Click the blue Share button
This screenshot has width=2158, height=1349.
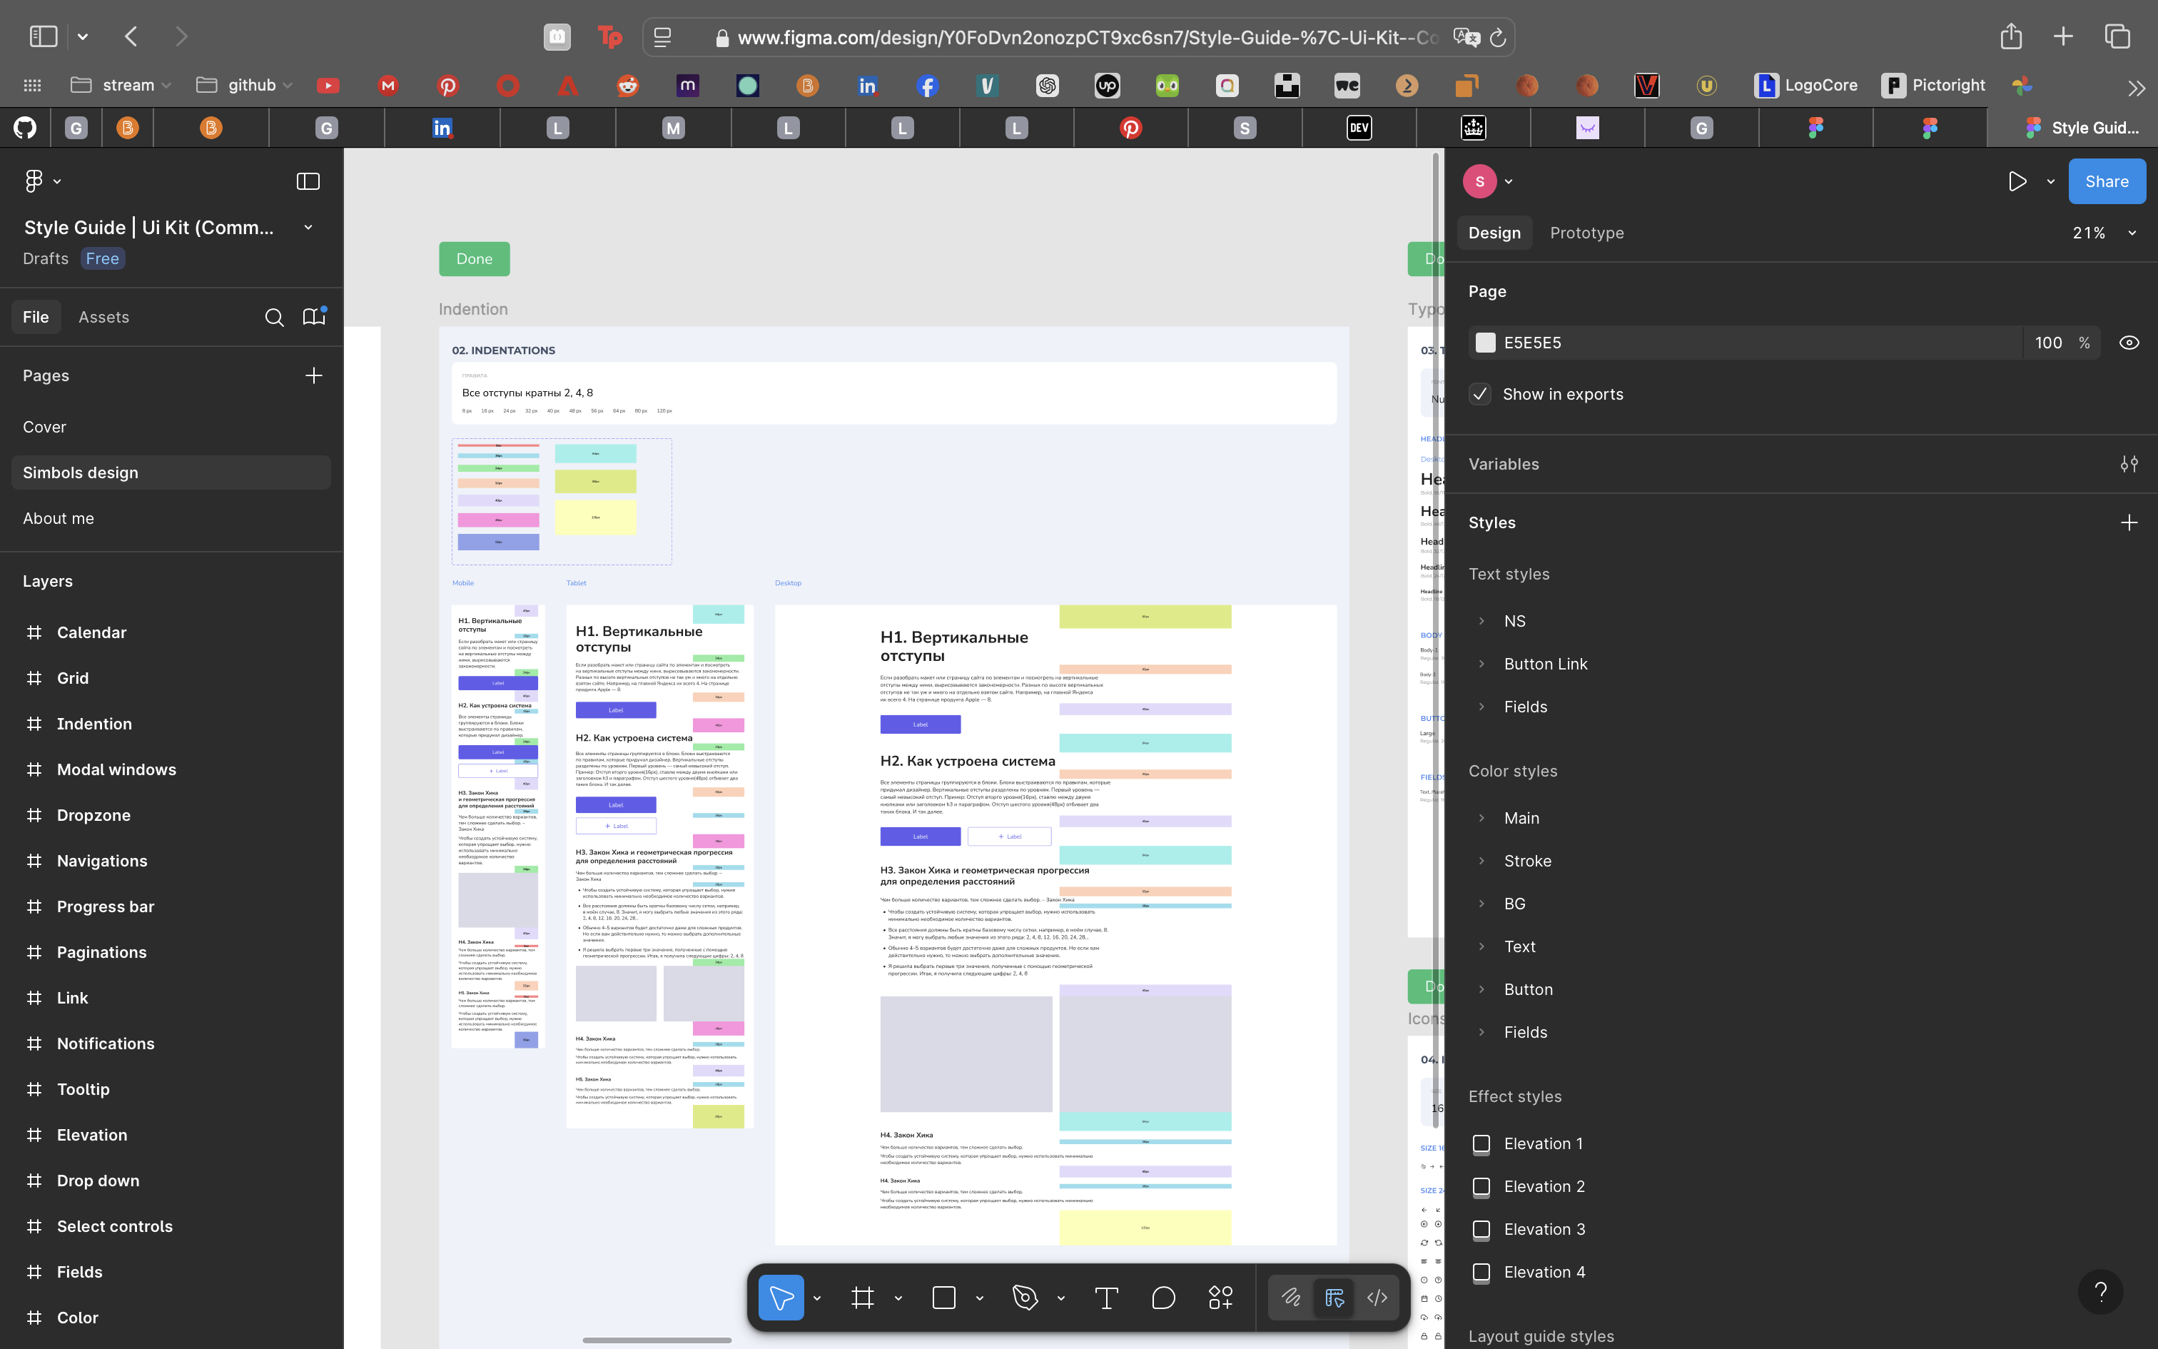(2107, 181)
